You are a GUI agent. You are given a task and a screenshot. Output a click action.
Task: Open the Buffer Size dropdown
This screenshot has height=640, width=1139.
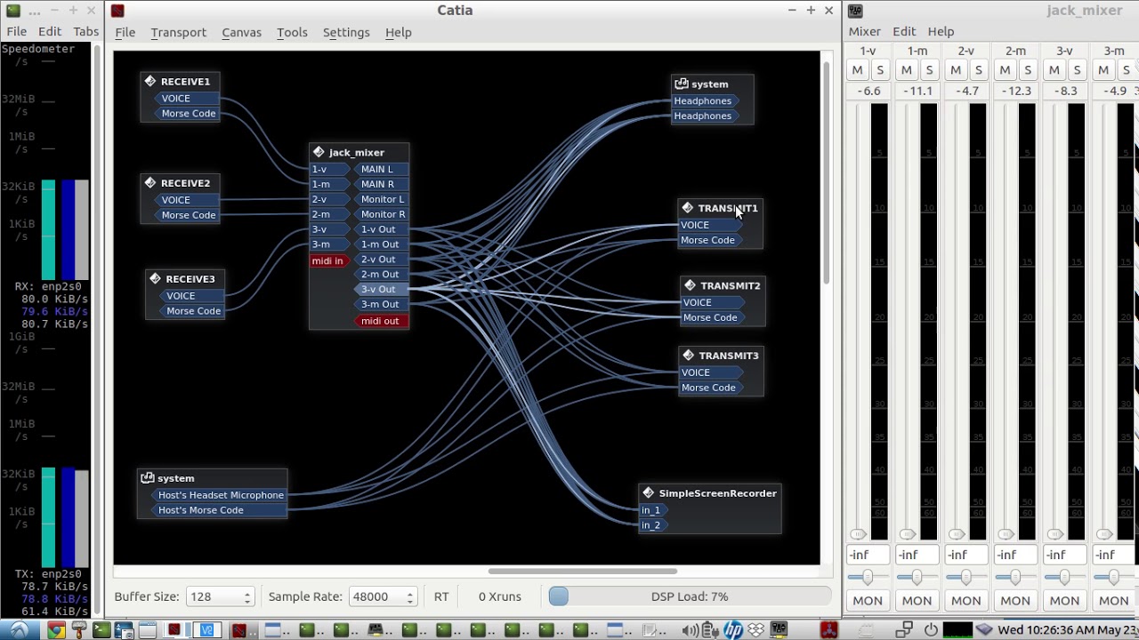tap(219, 596)
